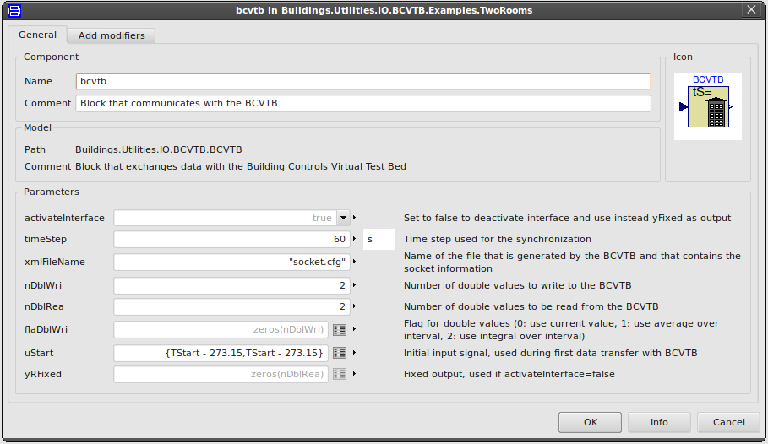The width and height of the screenshot is (768, 444).
Task: Open the activateInterface true/false dropdown
Action: 343,218
